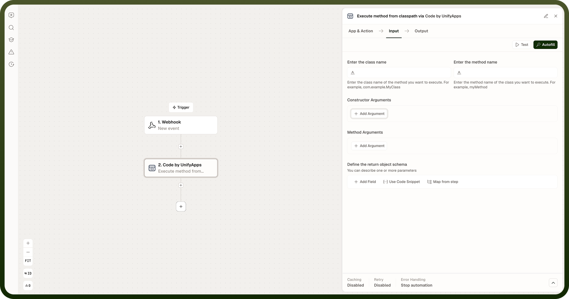Click the code icon in Code by UnifyApps node
Viewport: 569px width, 299px height.
pos(152,168)
